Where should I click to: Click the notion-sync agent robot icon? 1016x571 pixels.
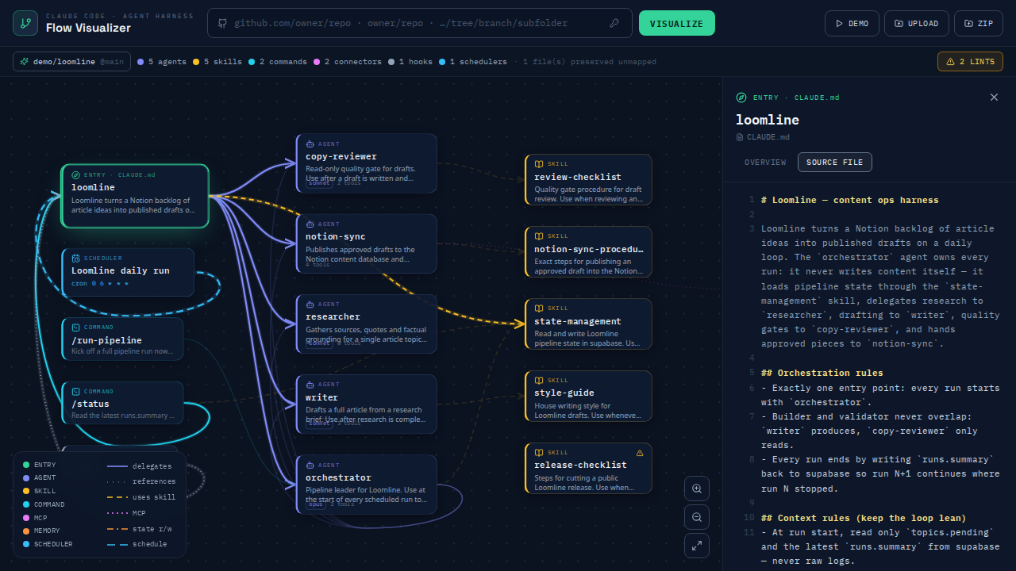310,224
